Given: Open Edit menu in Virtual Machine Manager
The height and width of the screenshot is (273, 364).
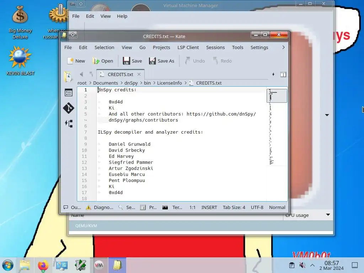Looking at the screenshot, I should tap(90, 16).
